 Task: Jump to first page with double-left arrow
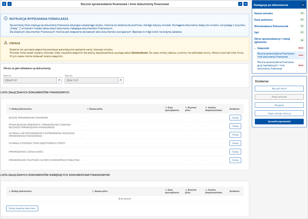[4, 4]
